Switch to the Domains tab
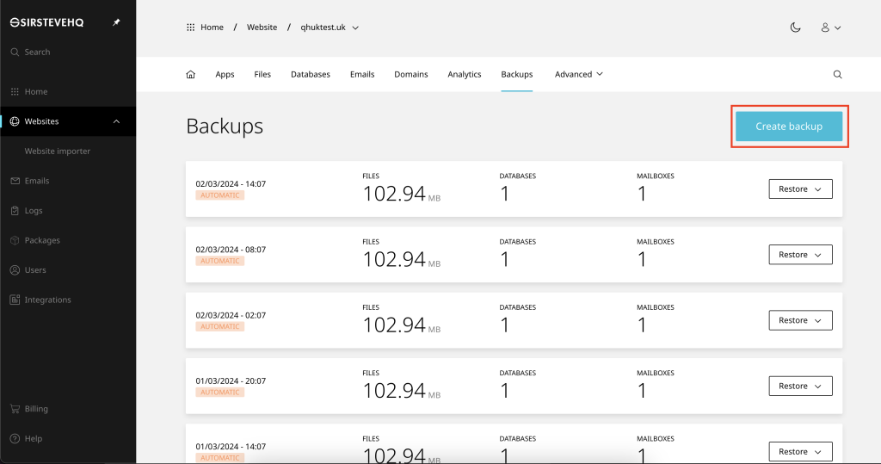This screenshot has width=881, height=464. 410,74
